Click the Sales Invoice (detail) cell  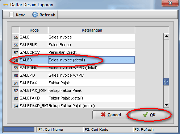[92, 60]
